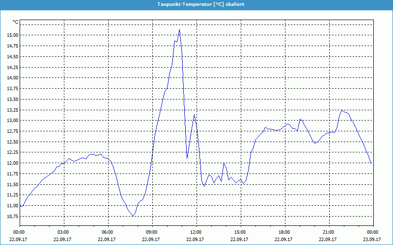
Task: Select the 21:00 time label on x-axis
Action: (x=329, y=232)
